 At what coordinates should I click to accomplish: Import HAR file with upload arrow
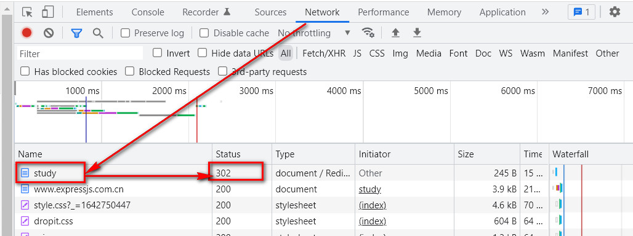click(395, 33)
